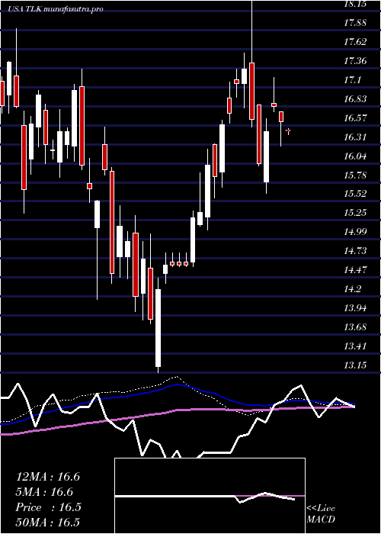Click the '12MA : 16.6' indicator readout
Screen dimensions: 381x534
point(48,477)
